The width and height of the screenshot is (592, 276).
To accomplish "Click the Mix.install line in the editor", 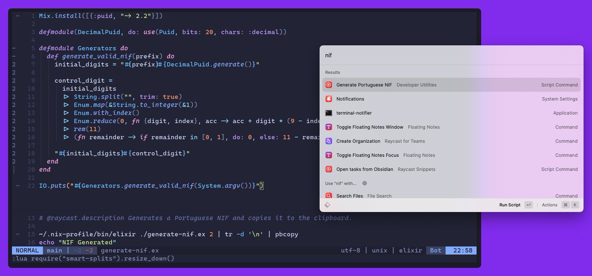I will 101,16.
